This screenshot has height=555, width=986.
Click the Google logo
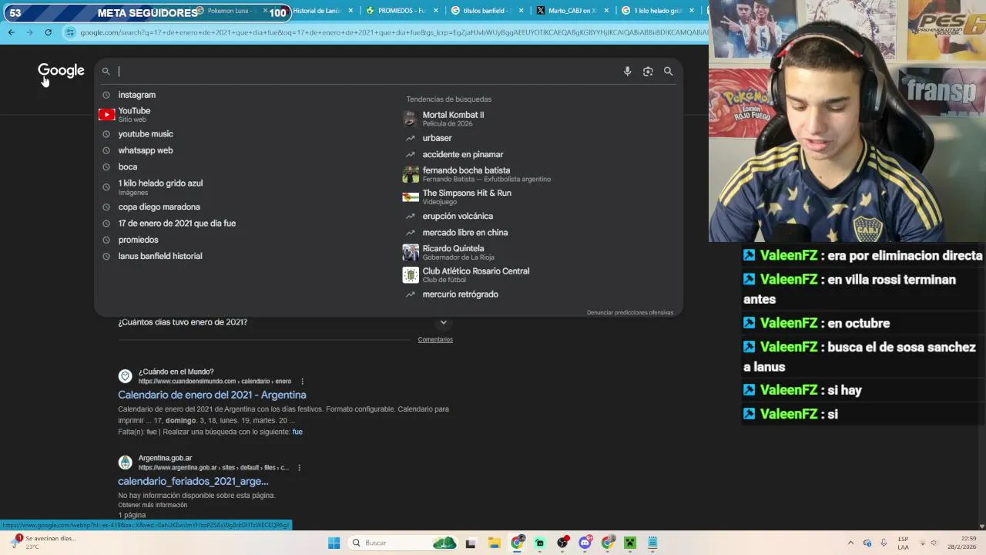coord(61,71)
